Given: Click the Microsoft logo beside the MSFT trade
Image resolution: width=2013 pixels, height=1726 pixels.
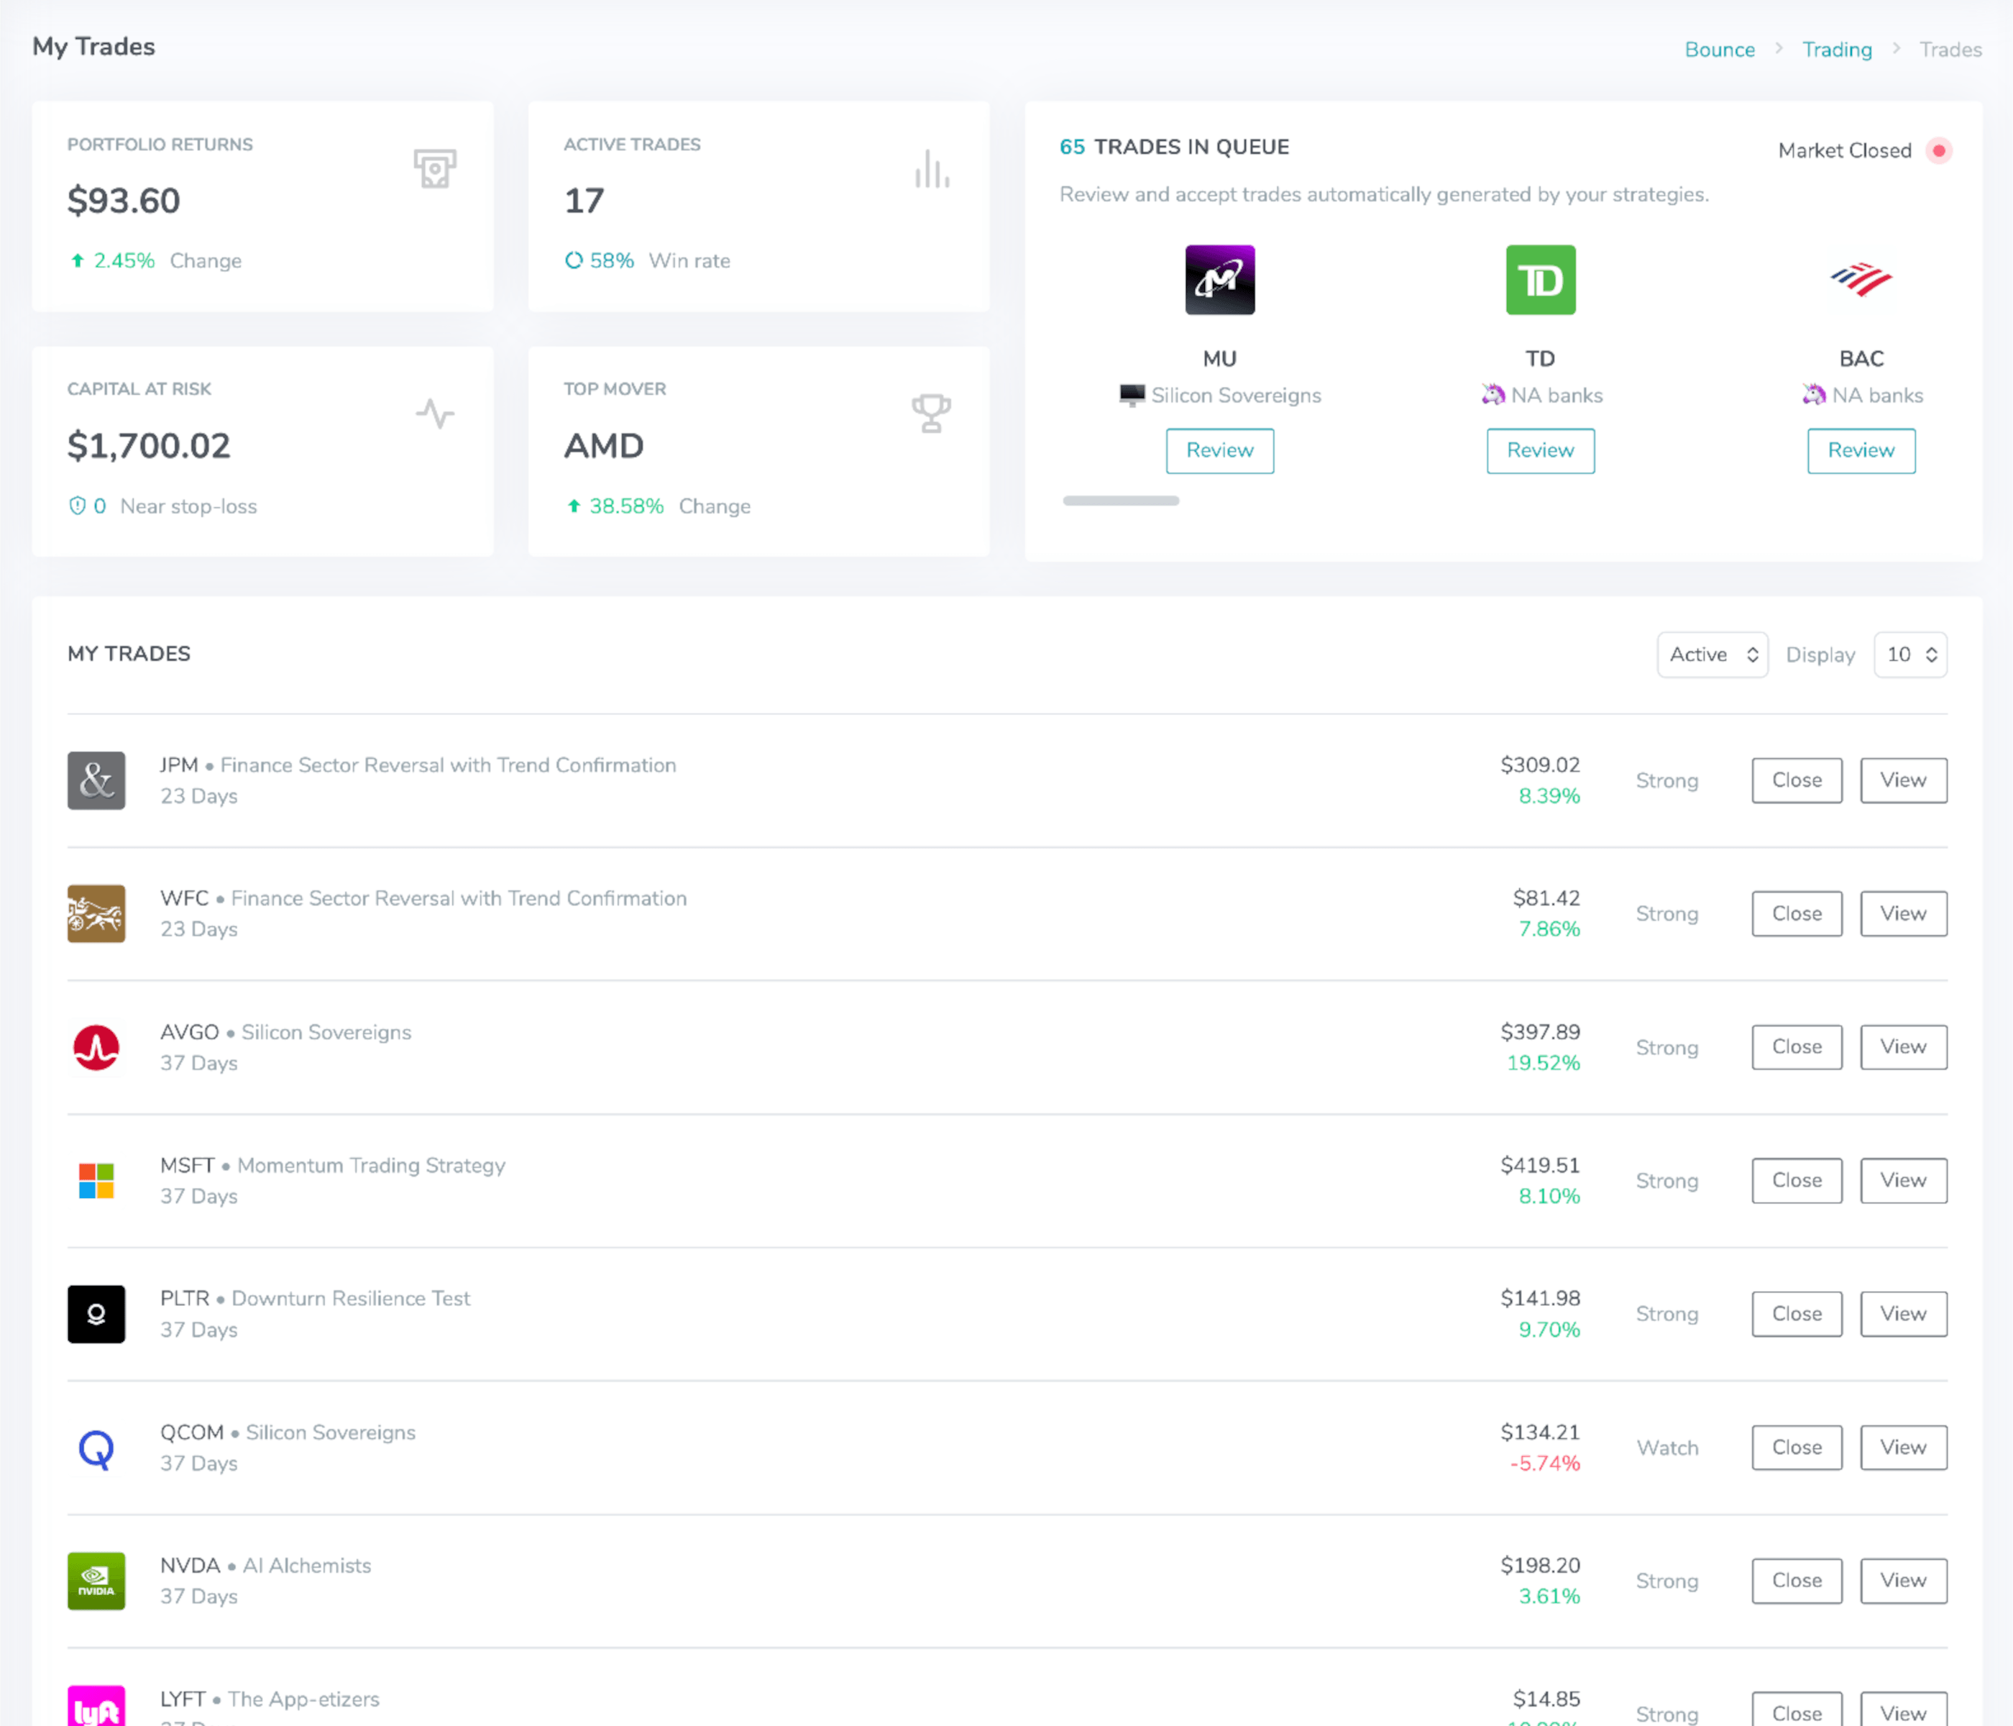Looking at the screenshot, I should [x=96, y=1181].
